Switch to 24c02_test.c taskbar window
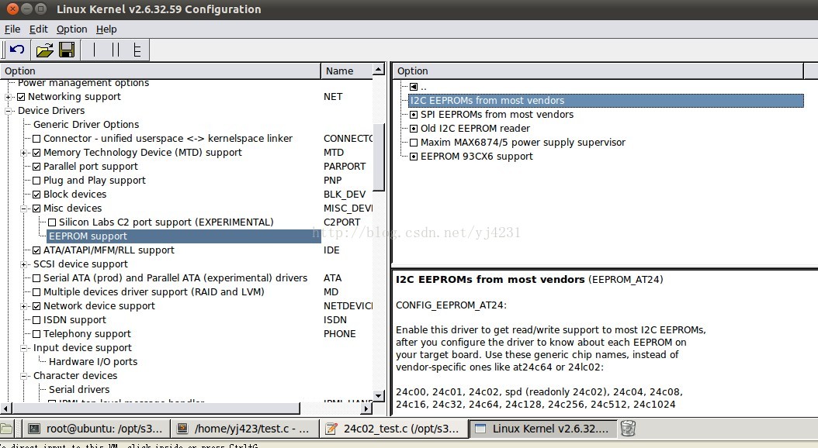Screen dimensions: 818x448 (x=394, y=429)
